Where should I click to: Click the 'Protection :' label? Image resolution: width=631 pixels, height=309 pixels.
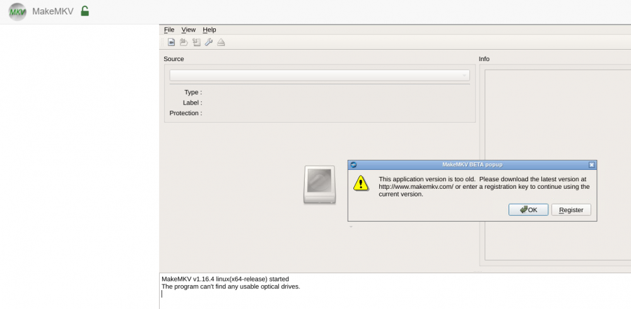coord(186,113)
